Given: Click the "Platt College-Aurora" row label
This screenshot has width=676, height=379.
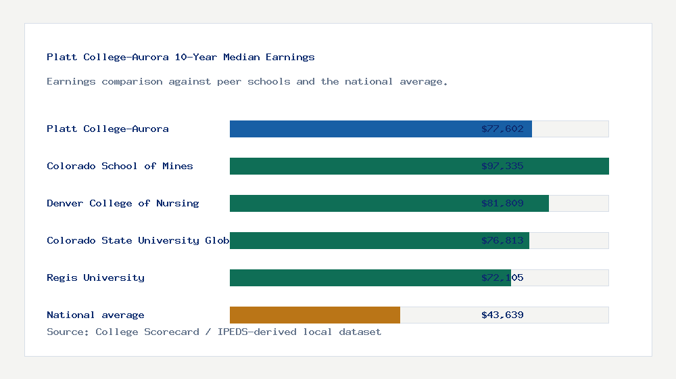Looking at the screenshot, I should coord(107,129).
